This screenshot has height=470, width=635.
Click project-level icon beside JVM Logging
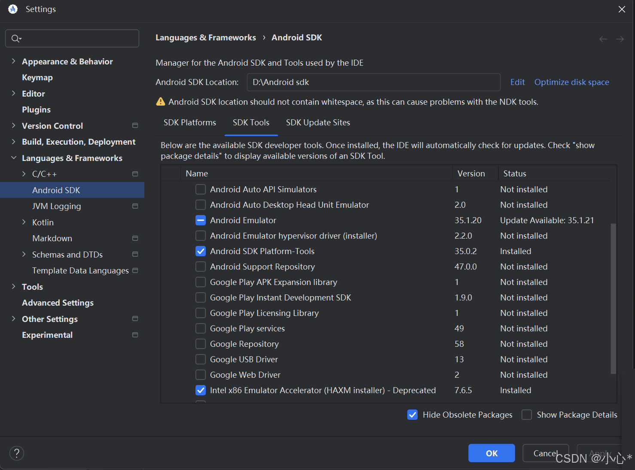pyautogui.click(x=135, y=206)
